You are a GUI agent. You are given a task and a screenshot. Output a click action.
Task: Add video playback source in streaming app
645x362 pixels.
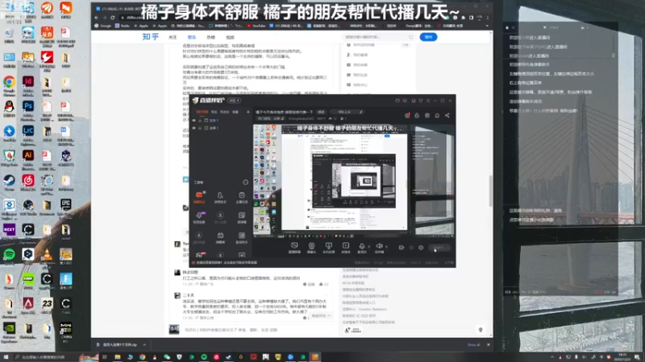(x=346, y=247)
